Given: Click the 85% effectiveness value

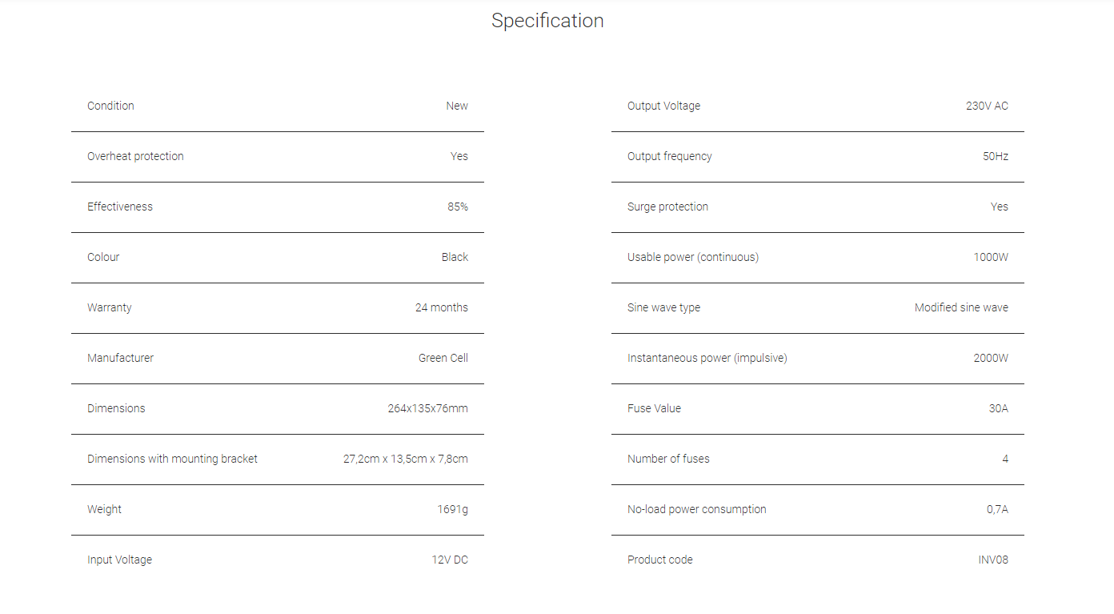Looking at the screenshot, I should pyautogui.click(x=458, y=207).
